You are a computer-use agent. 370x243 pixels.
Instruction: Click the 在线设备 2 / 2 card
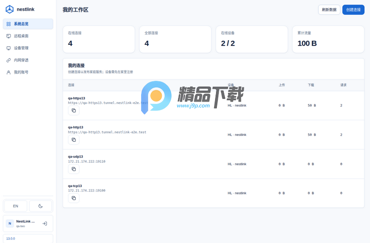(252, 39)
